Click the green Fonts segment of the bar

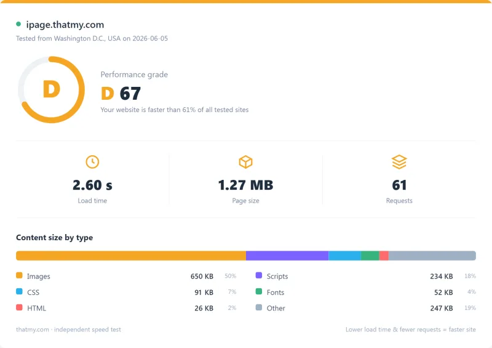coord(370,256)
